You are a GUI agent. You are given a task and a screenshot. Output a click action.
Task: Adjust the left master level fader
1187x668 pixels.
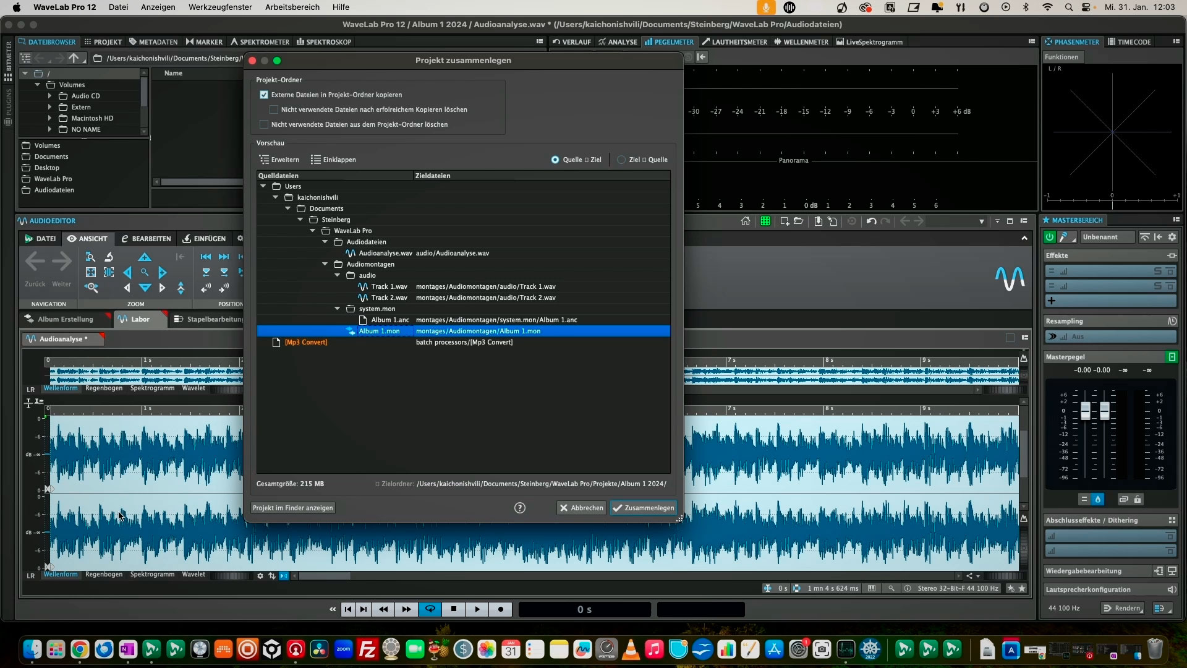(x=1085, y=411)
